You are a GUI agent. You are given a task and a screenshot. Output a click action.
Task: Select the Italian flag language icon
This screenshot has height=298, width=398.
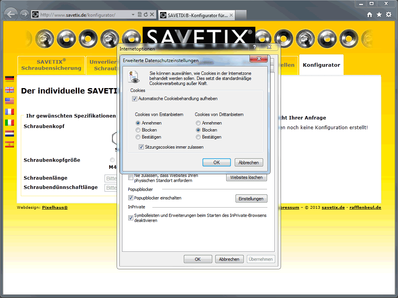(9, 122)
